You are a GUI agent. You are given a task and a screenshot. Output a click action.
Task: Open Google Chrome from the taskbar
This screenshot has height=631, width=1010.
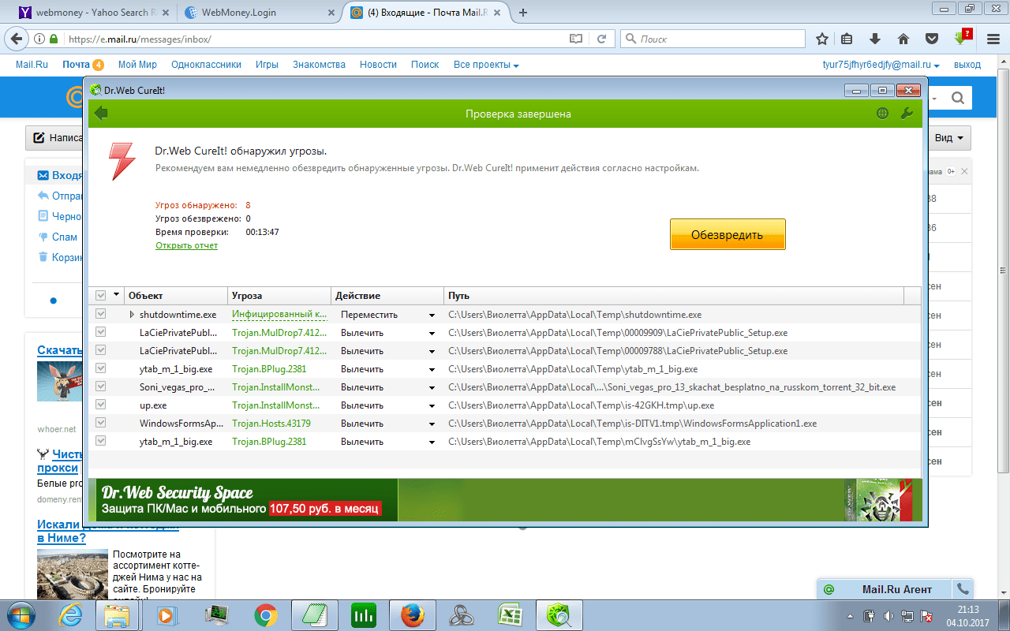(x=265, y=615)
